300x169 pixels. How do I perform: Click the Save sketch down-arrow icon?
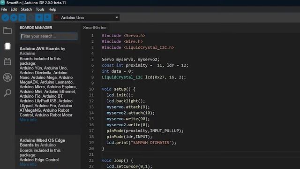(x=47, y=18)
